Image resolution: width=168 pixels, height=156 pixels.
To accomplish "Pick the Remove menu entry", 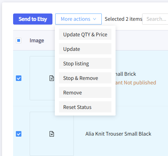I will click(85, 92).
